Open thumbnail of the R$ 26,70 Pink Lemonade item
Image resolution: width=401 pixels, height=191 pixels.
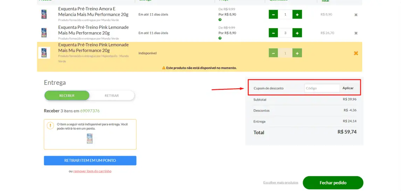[x=44, y=32]
